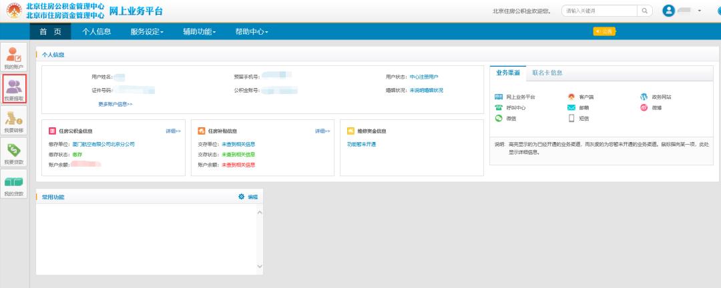Focus the keyword search input field
This screenshot has height=288, width=721.
(x=599, y=11)
